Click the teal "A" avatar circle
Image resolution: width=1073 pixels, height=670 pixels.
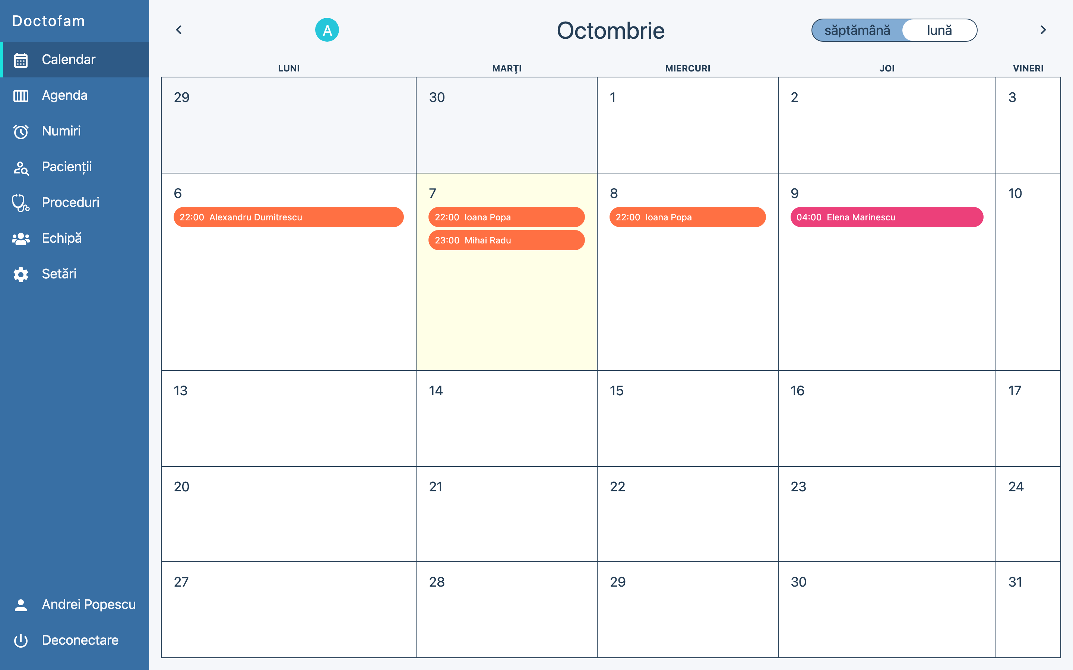(x=327, y=30)
